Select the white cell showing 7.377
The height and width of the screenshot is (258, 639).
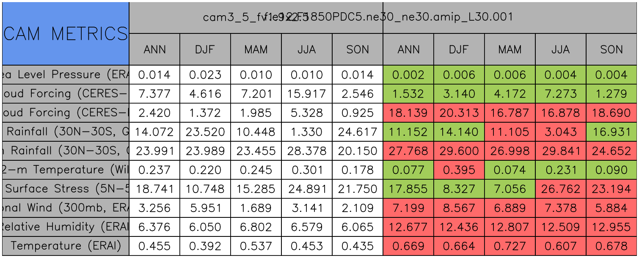[x=154, y=94]
